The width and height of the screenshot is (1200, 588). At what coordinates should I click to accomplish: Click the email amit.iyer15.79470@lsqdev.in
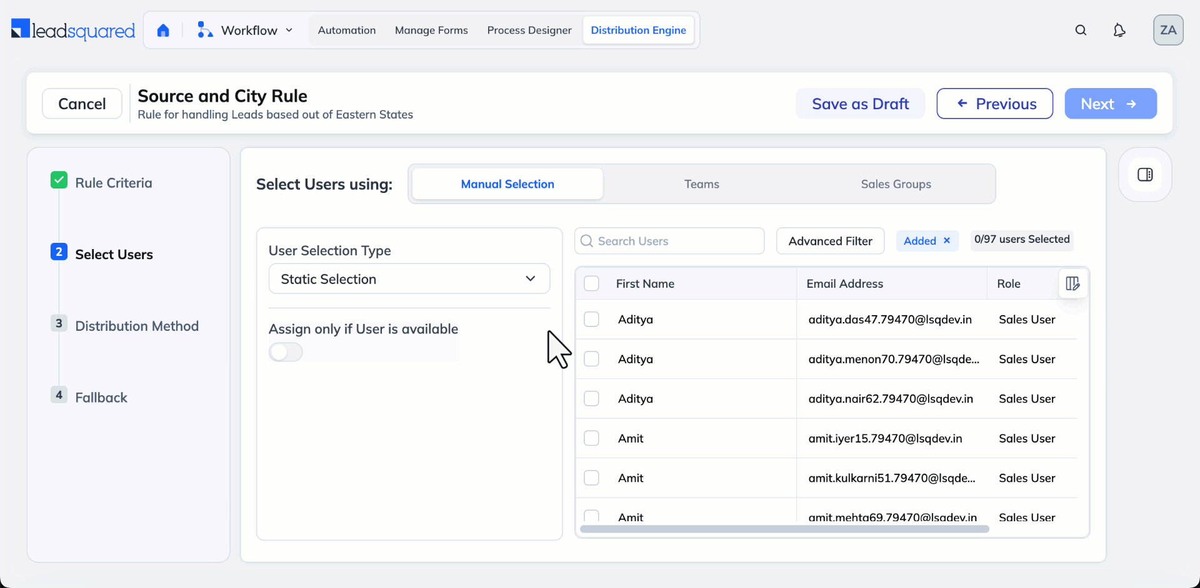point(885,438)
